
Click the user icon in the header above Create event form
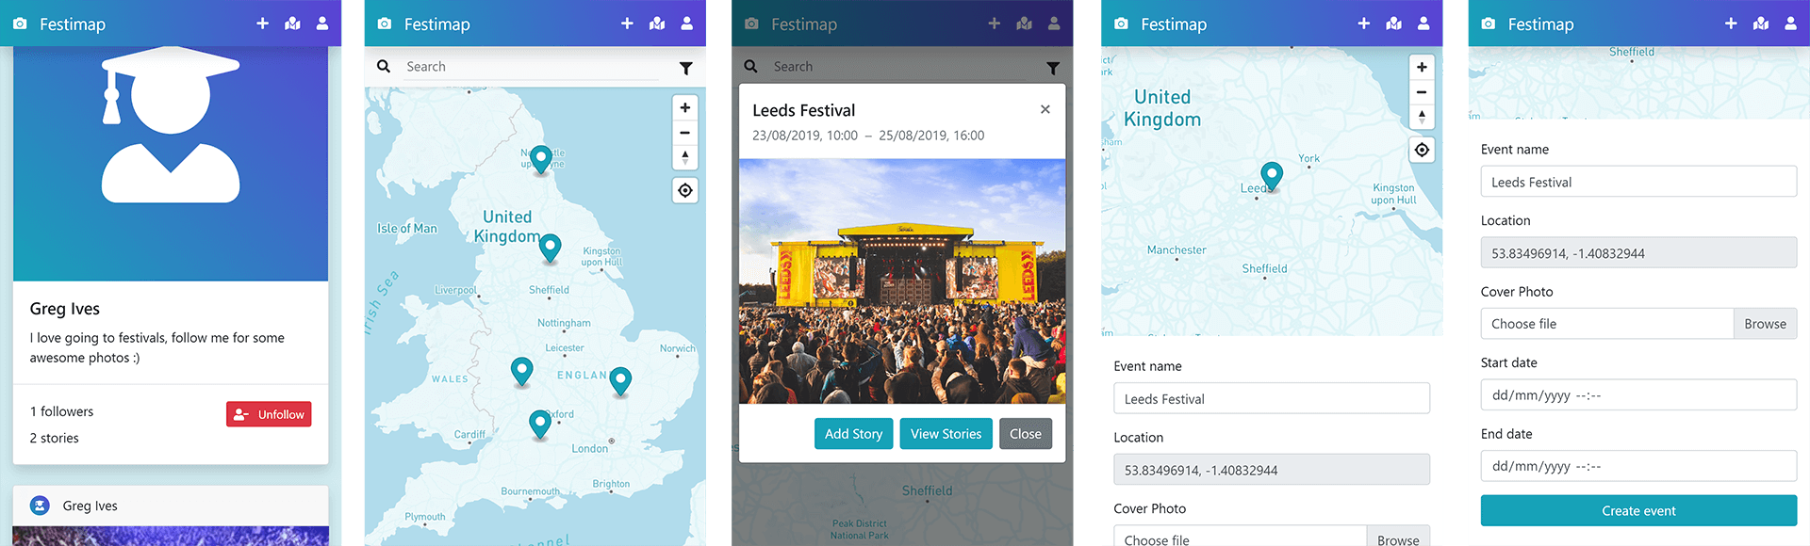point(1790,24)
